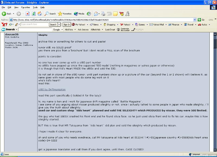This screenshot has width=217, height=157.
Task: Expand the MySearch dropdown arrow
Action: tap(16, 29)
